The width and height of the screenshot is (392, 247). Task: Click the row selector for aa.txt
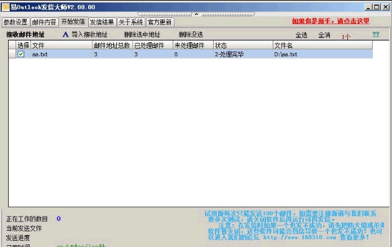coord(12,54)
